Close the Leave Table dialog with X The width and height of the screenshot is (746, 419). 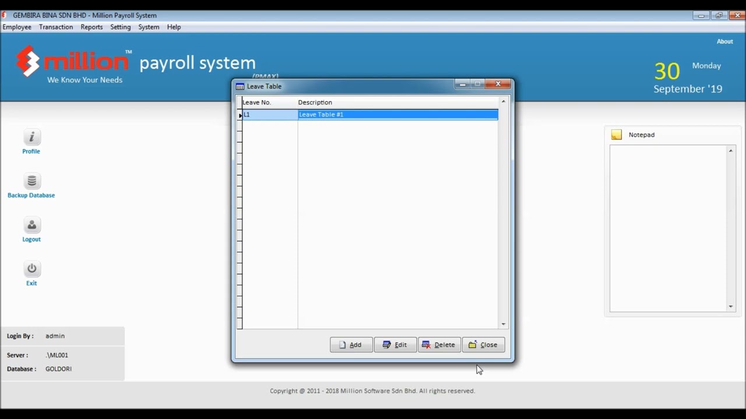(x=498, y=84)
